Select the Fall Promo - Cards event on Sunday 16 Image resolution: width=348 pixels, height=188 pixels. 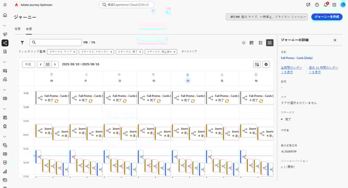point(257,97)
